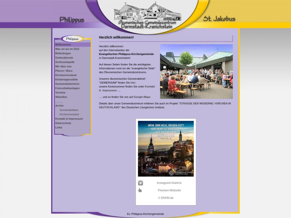
Task: Follow the Google-Maps link
Action: pos(142,97)
